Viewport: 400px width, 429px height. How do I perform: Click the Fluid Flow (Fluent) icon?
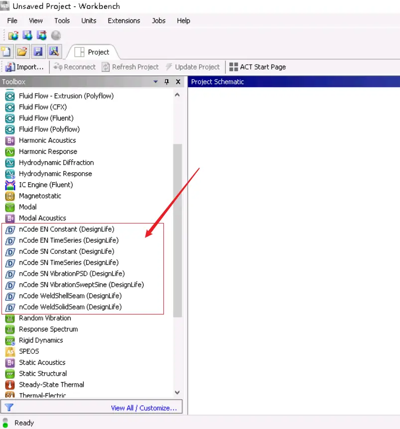(x=10, y=118)
